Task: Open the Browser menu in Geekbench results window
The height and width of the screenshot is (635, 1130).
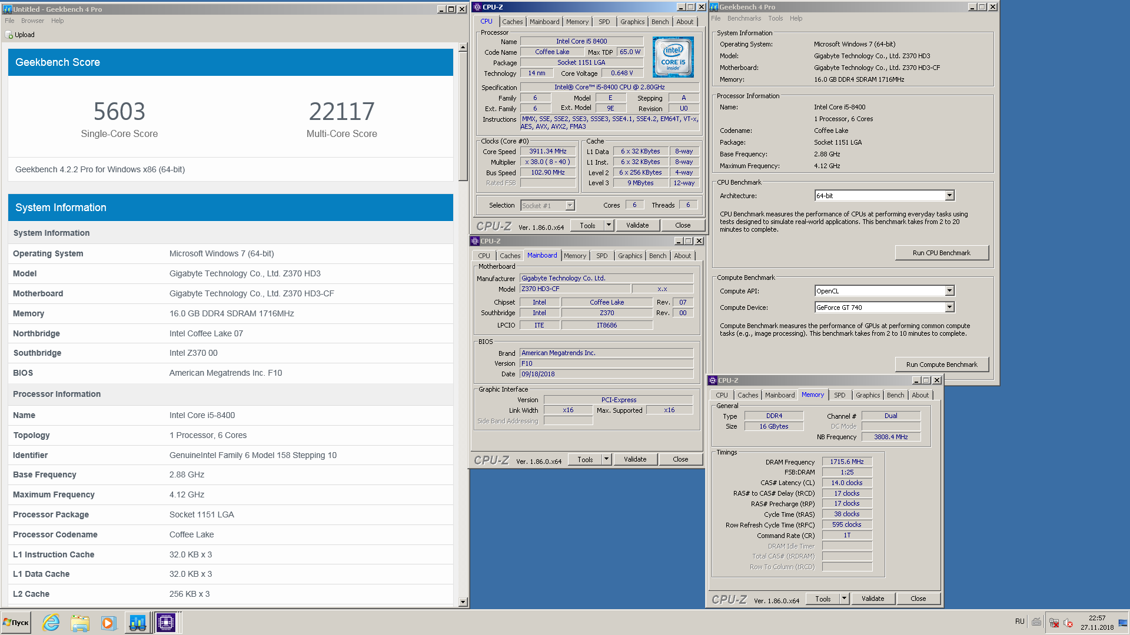Action: click(32, 21)
